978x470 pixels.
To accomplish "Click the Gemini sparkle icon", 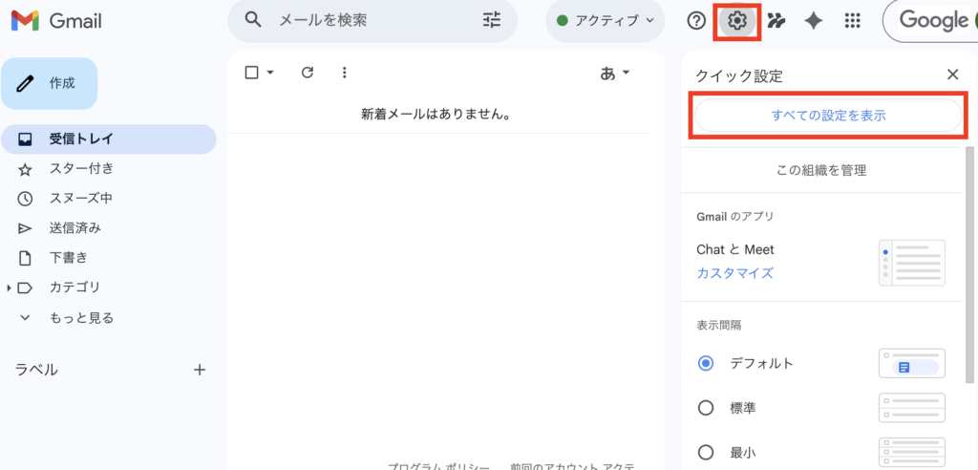I will click(x=814, y=21).
